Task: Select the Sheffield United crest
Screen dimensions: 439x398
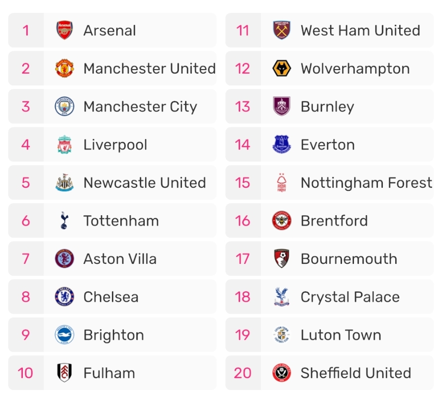Action: click(x=282, y=373)
